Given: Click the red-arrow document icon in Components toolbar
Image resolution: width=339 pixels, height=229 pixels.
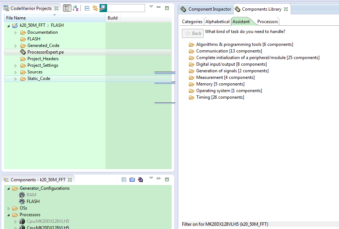Looking at the screenshot, I should [141, 179].
